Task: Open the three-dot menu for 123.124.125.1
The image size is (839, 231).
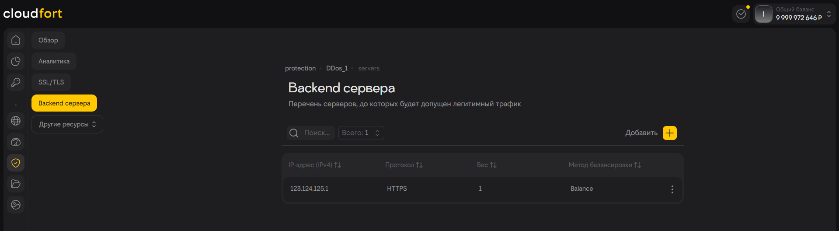Action: click(x=672, y=189)
